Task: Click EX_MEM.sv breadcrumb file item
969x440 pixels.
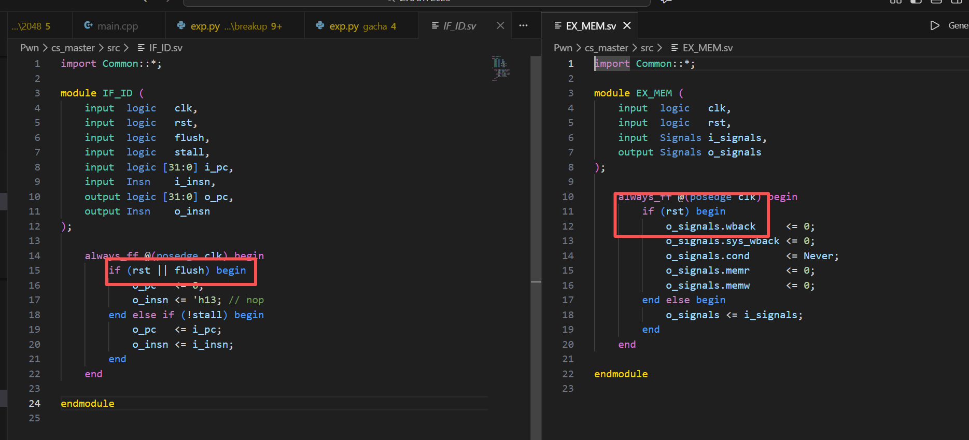Action: 707,48
